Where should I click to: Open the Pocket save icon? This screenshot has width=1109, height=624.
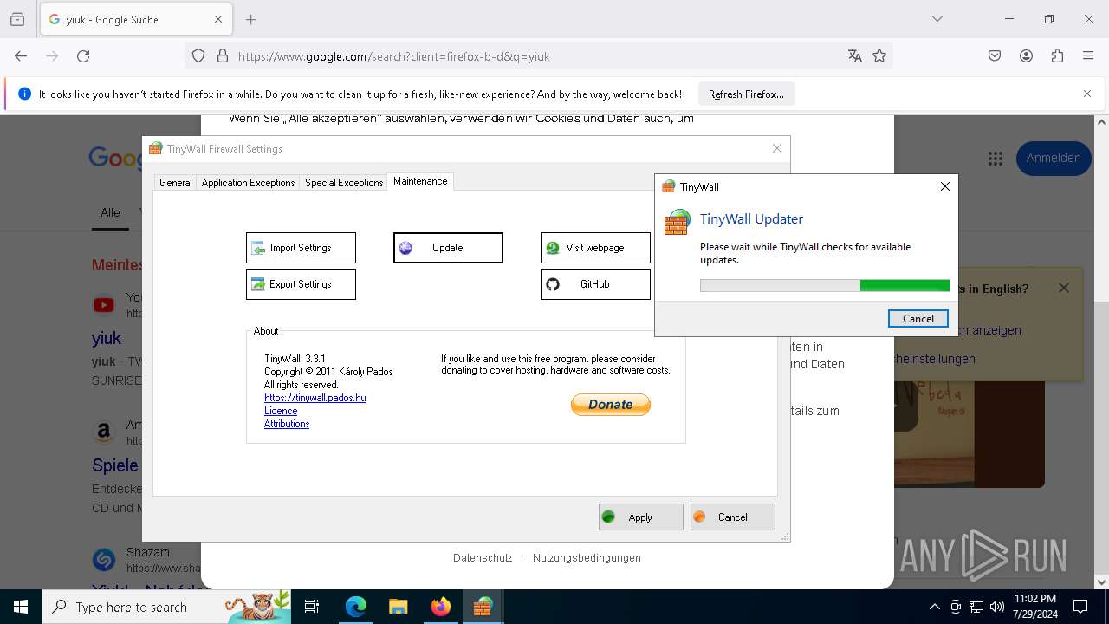tap(995, 56)
